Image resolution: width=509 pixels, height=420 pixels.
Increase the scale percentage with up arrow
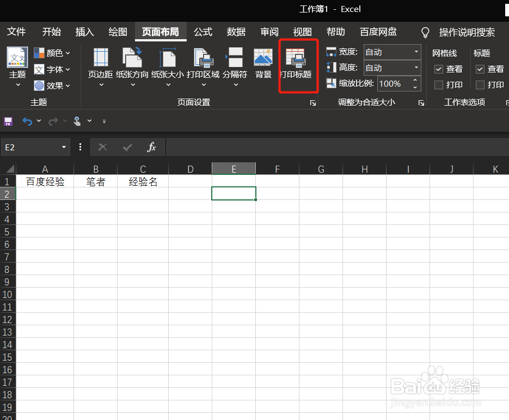[x=415, y=80]
